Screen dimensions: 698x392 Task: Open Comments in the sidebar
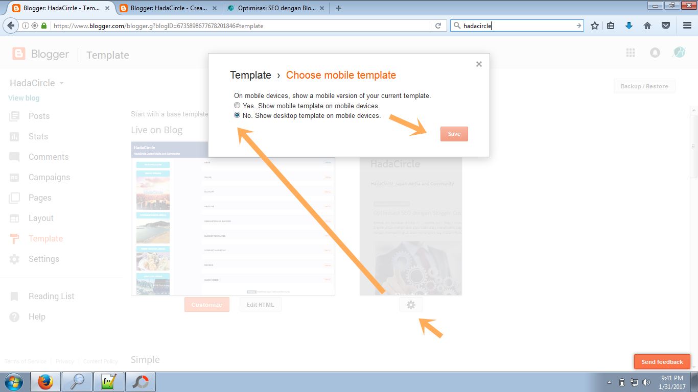pos(49,157)
